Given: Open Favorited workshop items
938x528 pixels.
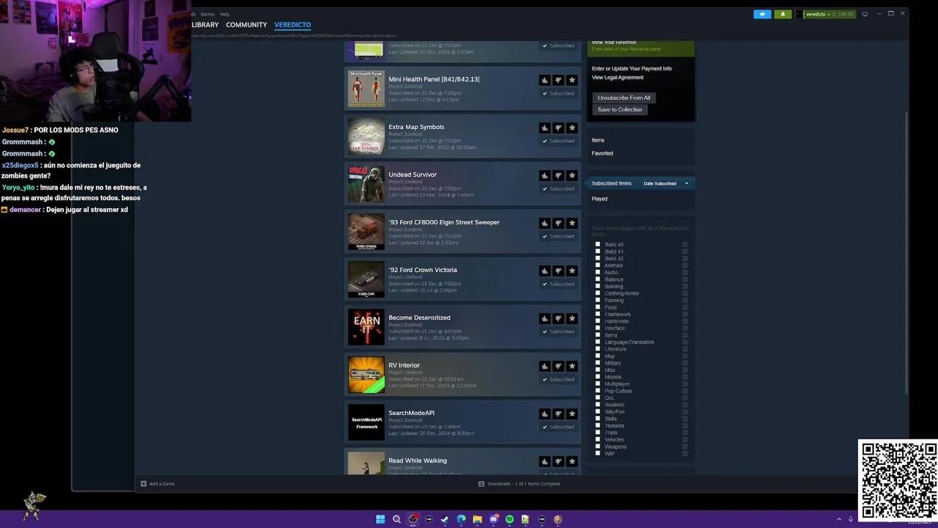Looking at the screenshot, I should (602, 153).
